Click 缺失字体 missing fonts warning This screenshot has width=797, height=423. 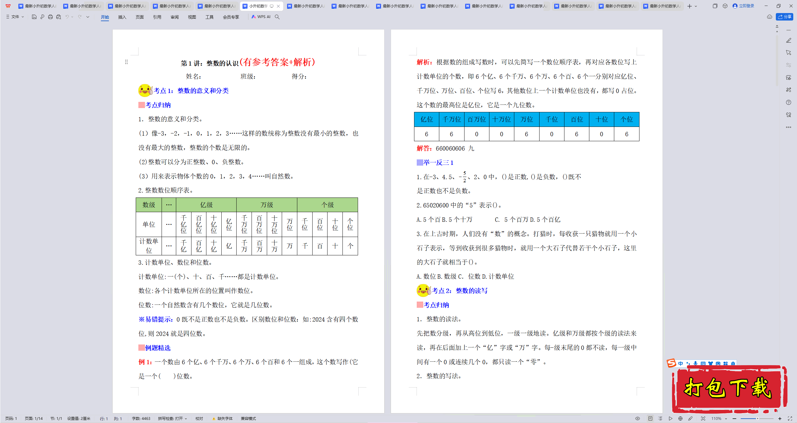click(223, 419)
